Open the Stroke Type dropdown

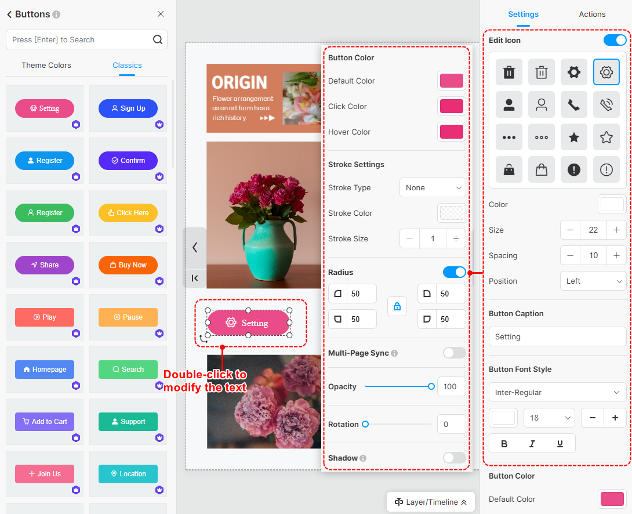(433, 187)
